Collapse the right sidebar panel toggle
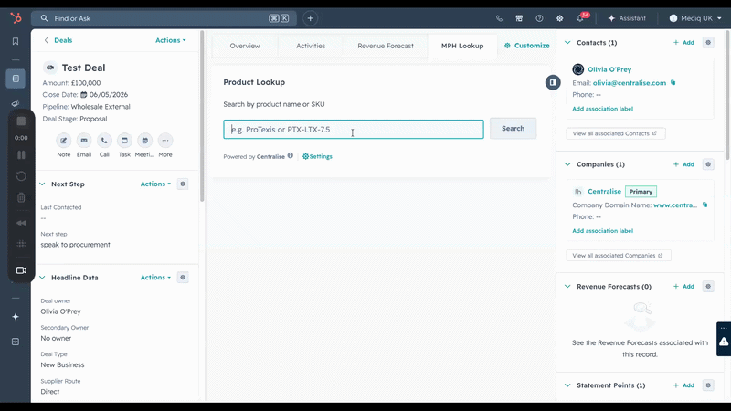The width and height of the screenshot is (731, 411). point(553,82)
